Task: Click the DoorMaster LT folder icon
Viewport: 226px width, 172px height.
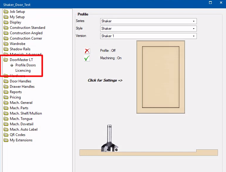Action: coord(6,60)
